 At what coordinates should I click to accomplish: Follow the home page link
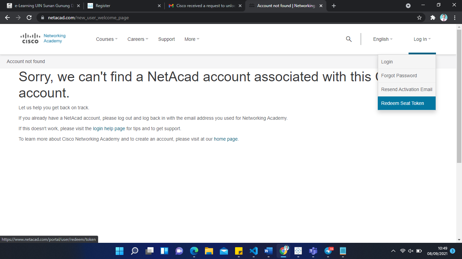pyautogui.click(x=226, y=139)
